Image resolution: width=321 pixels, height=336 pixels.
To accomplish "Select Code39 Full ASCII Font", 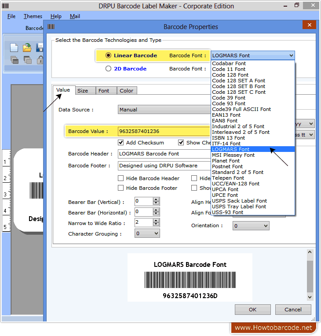I will [253, 109].
